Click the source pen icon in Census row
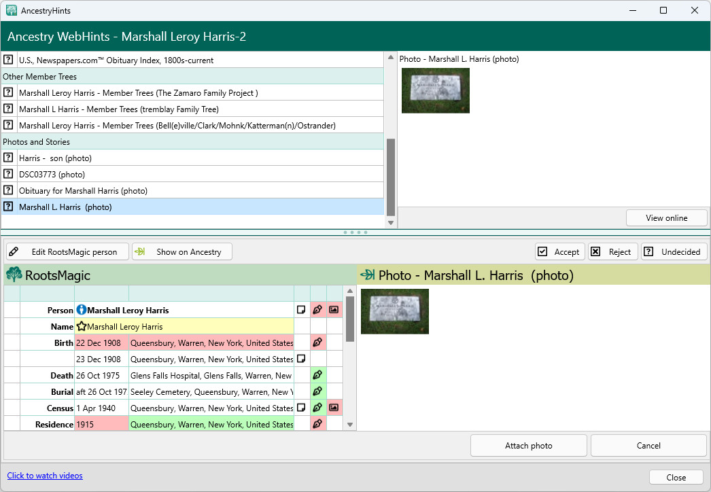This screenshot has width=711, height=492. coord(318,408)
